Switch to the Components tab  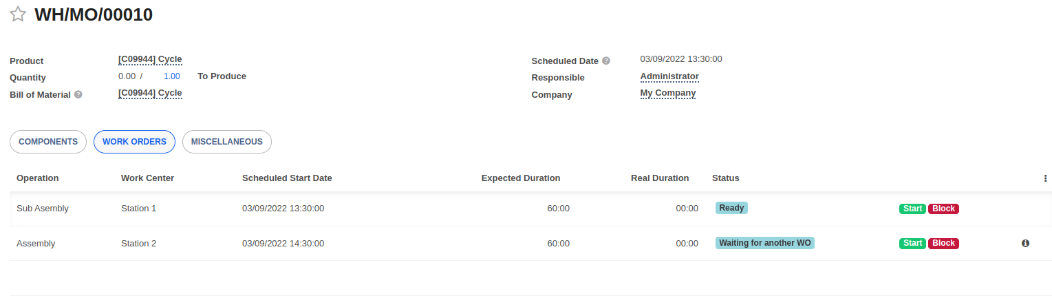coord(48,142)
